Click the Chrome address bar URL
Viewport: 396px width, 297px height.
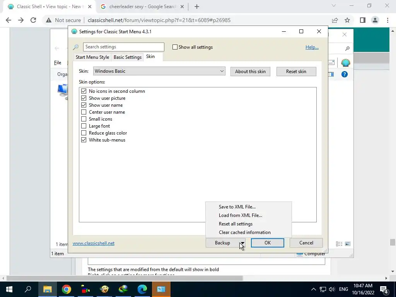(159, 20)
